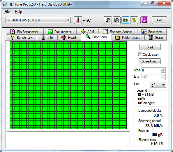Click the '159 gB' position value
The width and height of the screenshot is (173, 152).
(157, 135)
